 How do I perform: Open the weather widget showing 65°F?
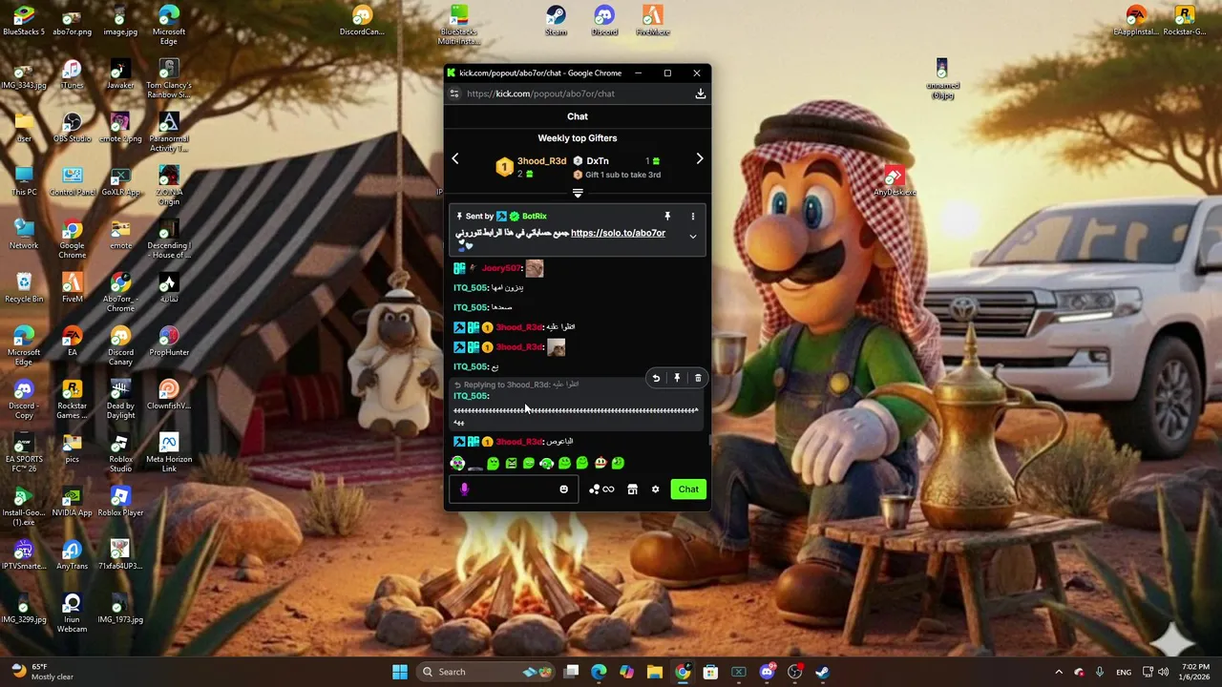[42, 672]
